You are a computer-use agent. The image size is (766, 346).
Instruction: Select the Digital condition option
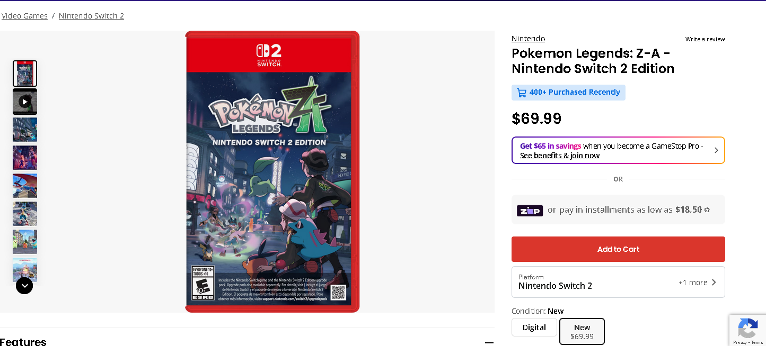click(534, 327)
